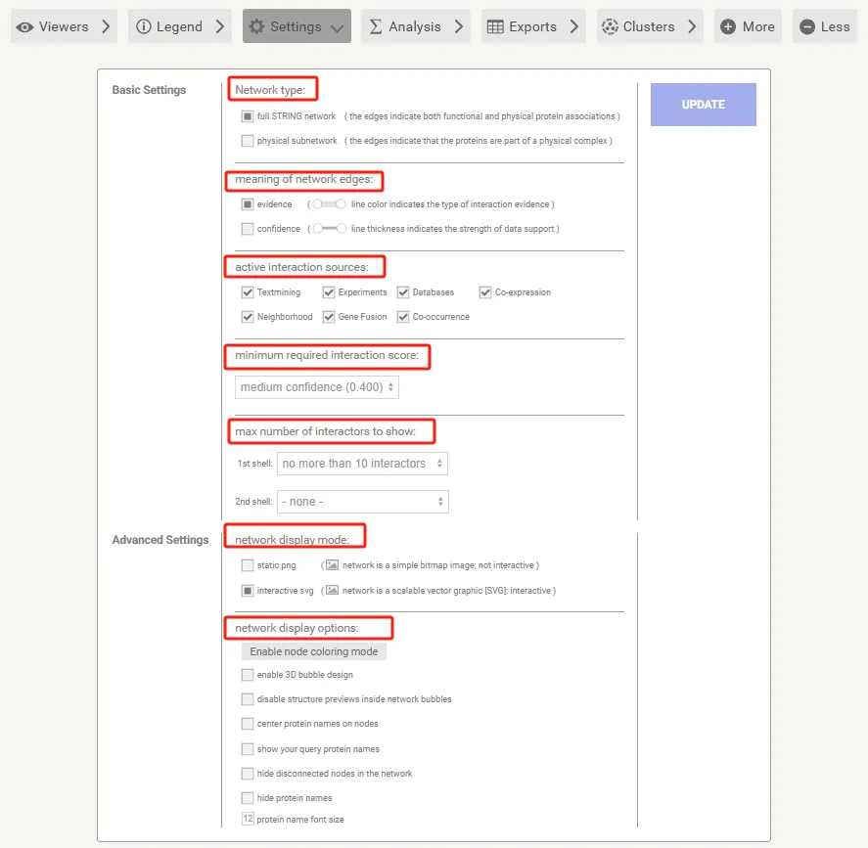Select physical subnetwork network type

click(x=248, y=141)
